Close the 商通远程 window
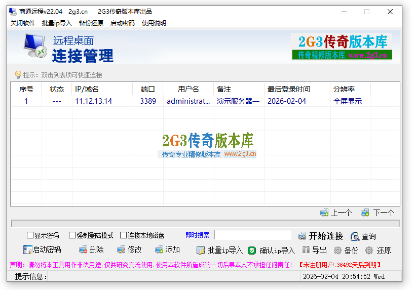The width and height of the screenshot is (415, 290). click(x=390, y=12)
